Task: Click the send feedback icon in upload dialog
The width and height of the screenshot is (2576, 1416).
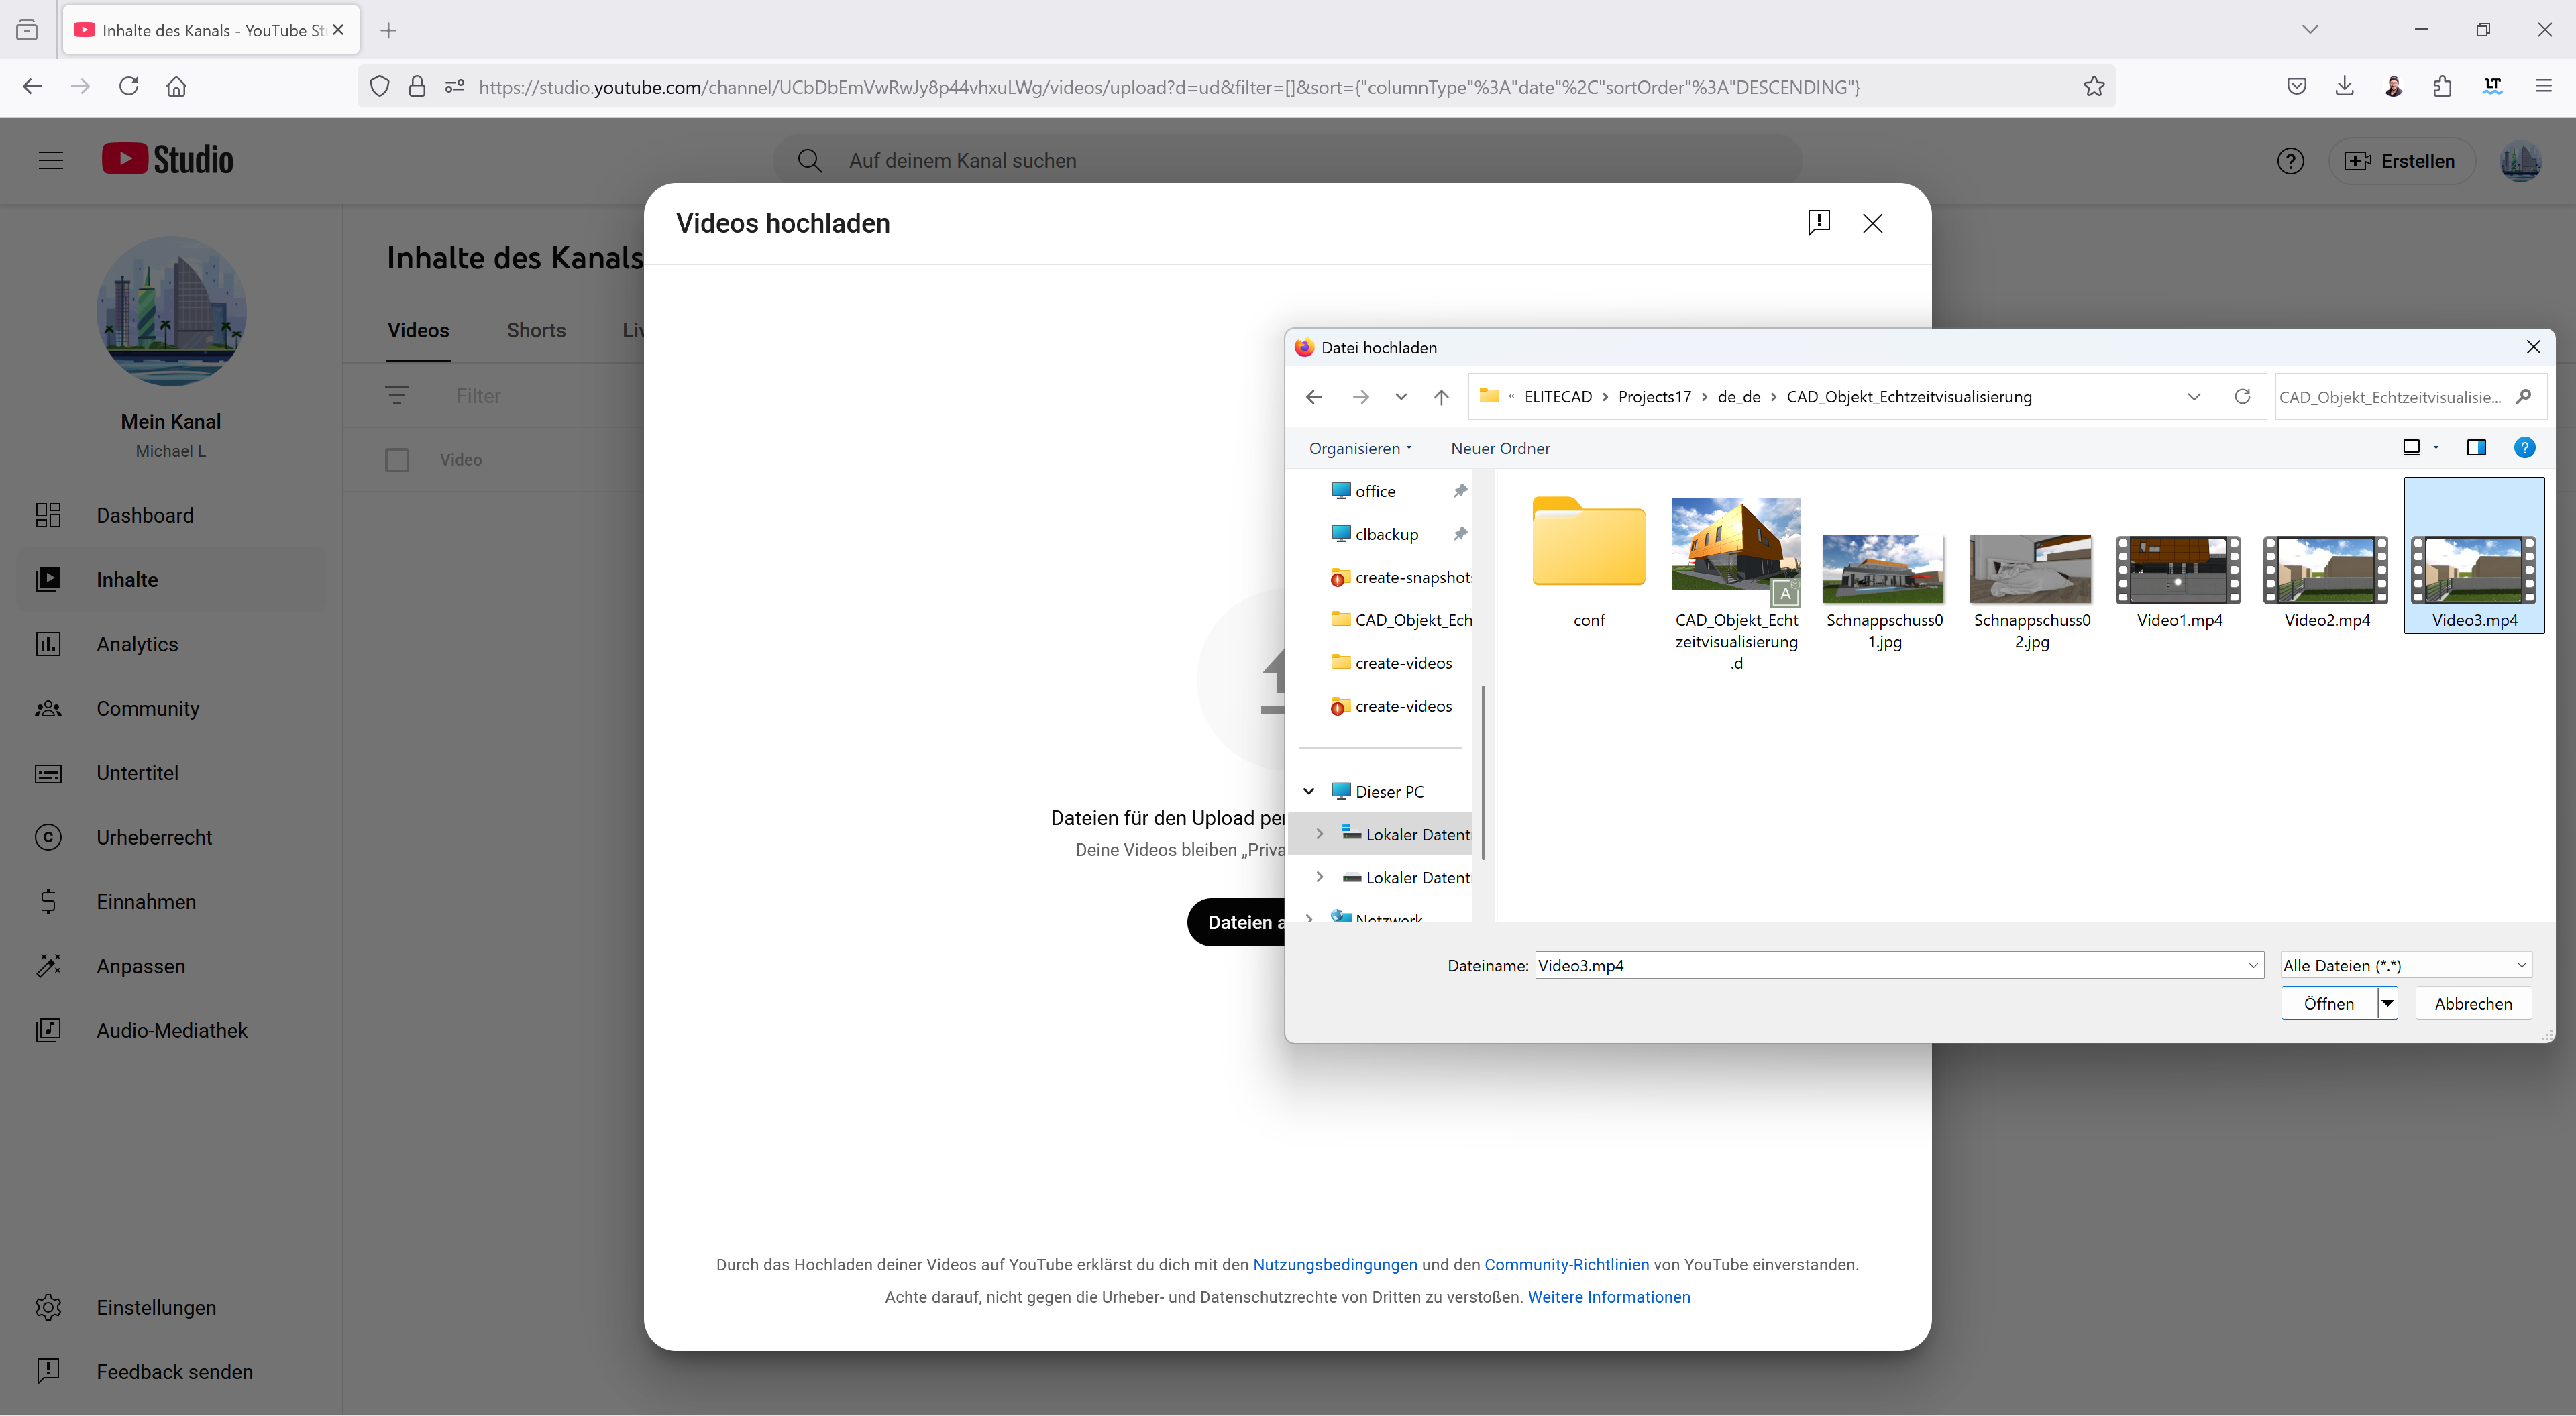Action: (1818, 222)
